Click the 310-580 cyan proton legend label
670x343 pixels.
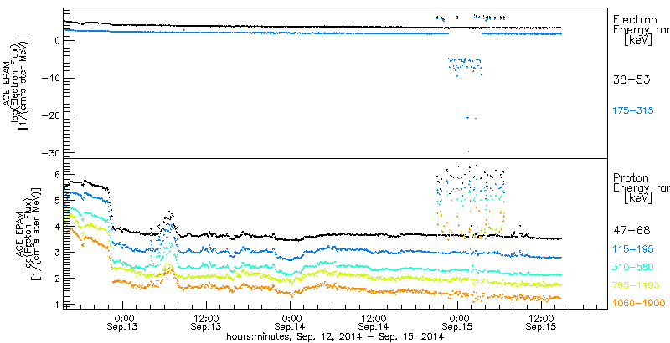(x=633, y=267)
